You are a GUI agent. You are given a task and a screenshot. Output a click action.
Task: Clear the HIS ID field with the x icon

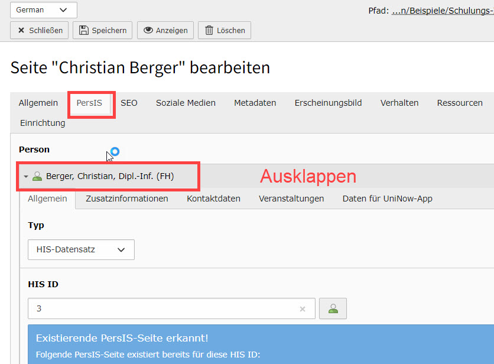303,308
